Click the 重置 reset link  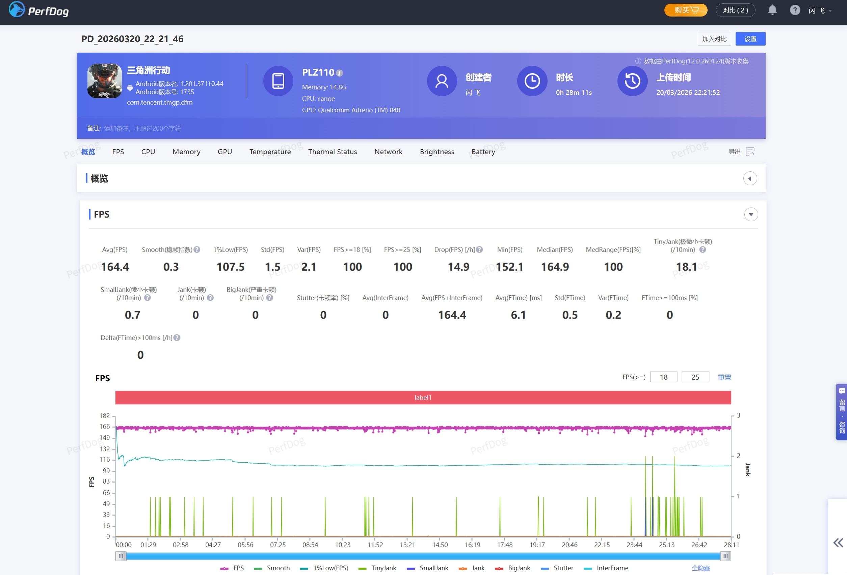coord(724,377)
